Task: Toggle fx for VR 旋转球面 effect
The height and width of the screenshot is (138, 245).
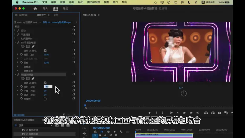Action: pos(18,75)
